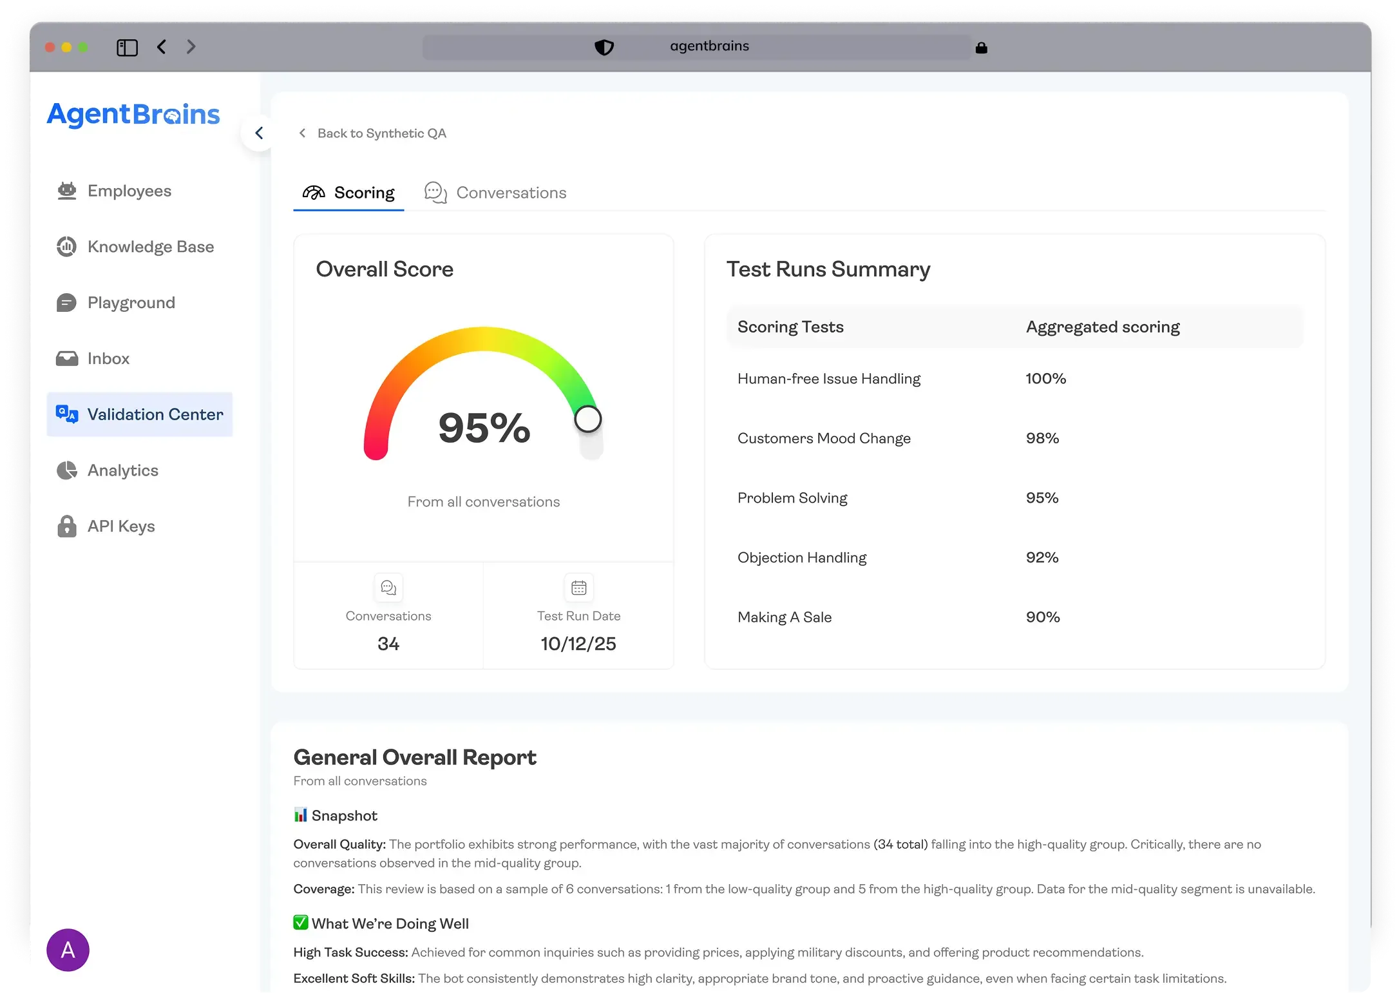The image size is (1399, 993).
Task: Click the purple user avatar A
Action: pos(68,950)
